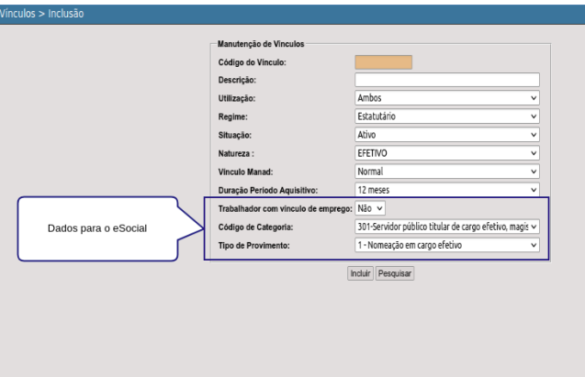Click the Dados para o eSocial callout

[97, 228]
